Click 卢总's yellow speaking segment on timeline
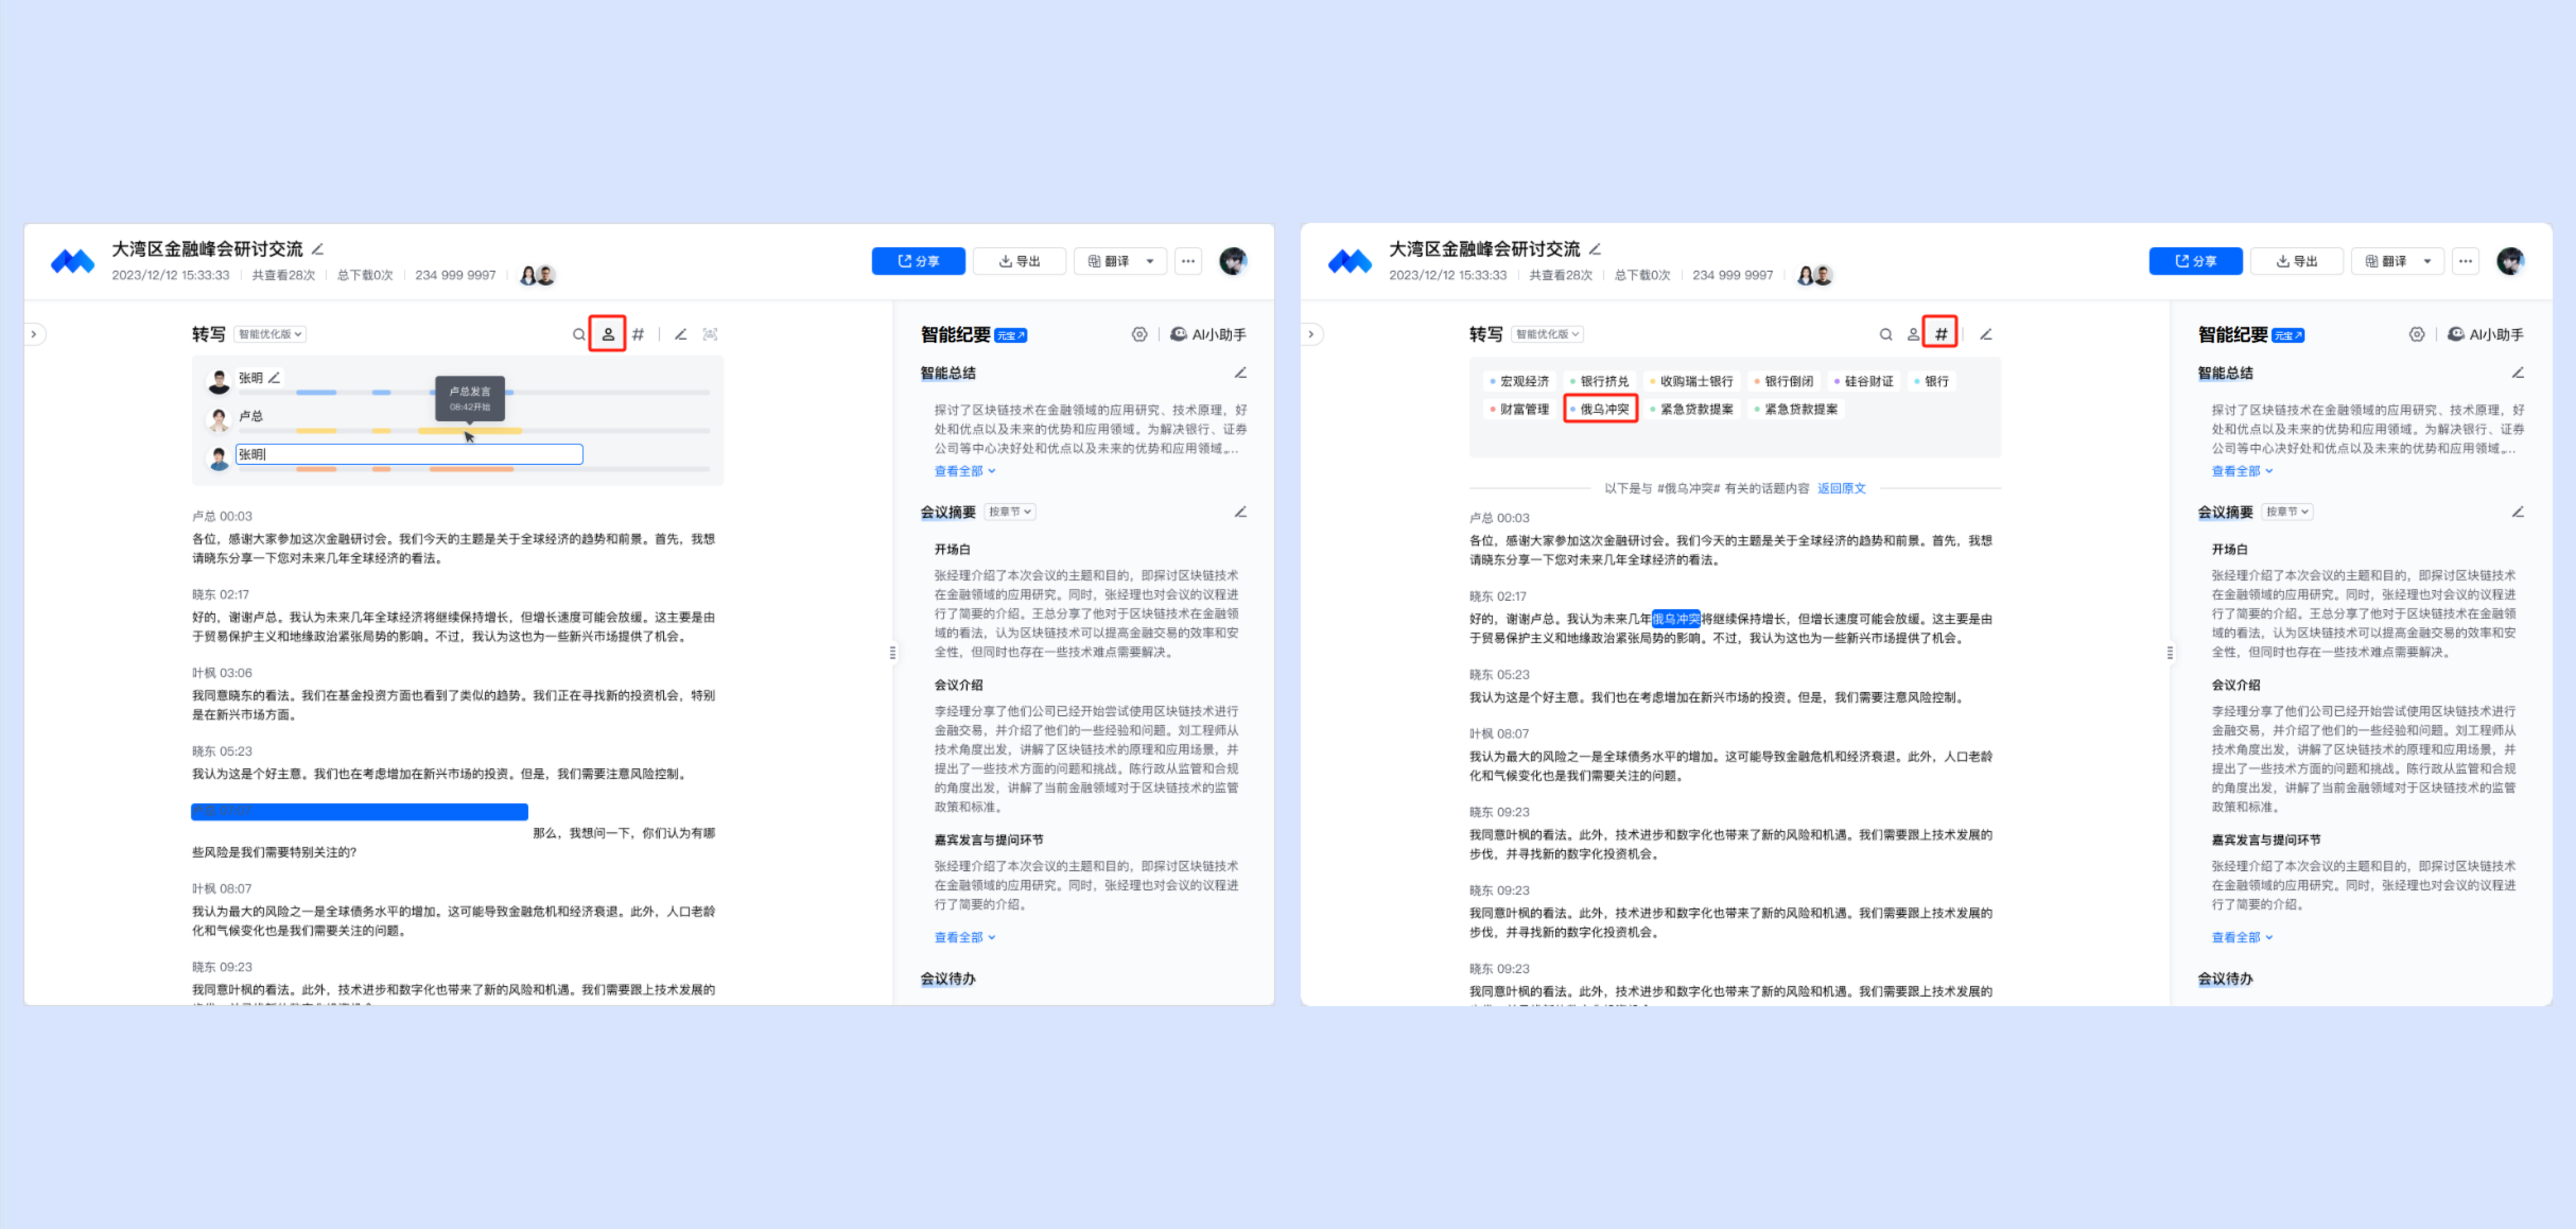The width and height of the screenshot is (2576, 1229). (469, 431)
